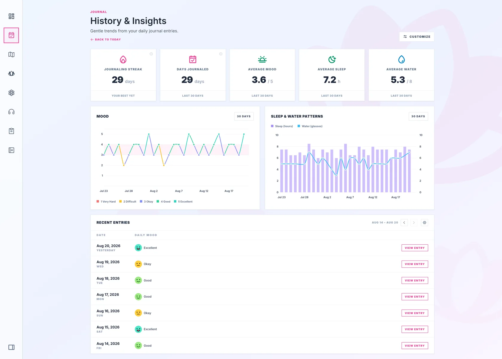
Task: Toggle 5 Excellent mood legend
Action: tap(183, 202)
